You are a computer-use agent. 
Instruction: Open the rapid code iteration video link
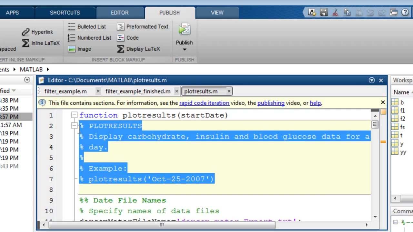pos(204,103)
